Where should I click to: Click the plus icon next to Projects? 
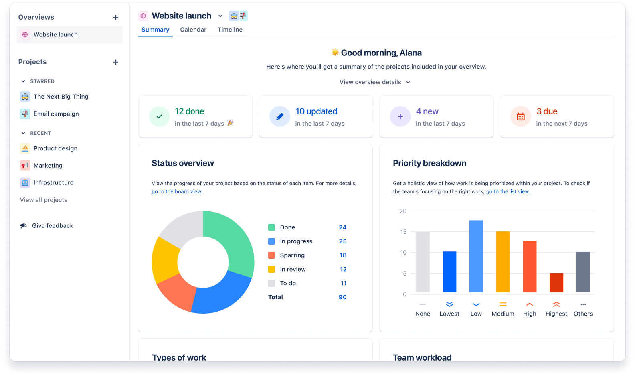[x=115, y=62]
